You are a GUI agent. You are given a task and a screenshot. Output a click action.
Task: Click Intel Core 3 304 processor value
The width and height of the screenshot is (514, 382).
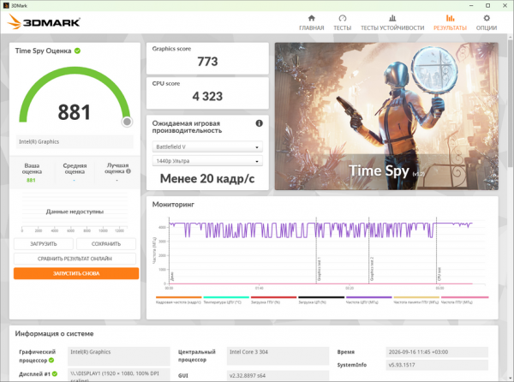(278, 355)
